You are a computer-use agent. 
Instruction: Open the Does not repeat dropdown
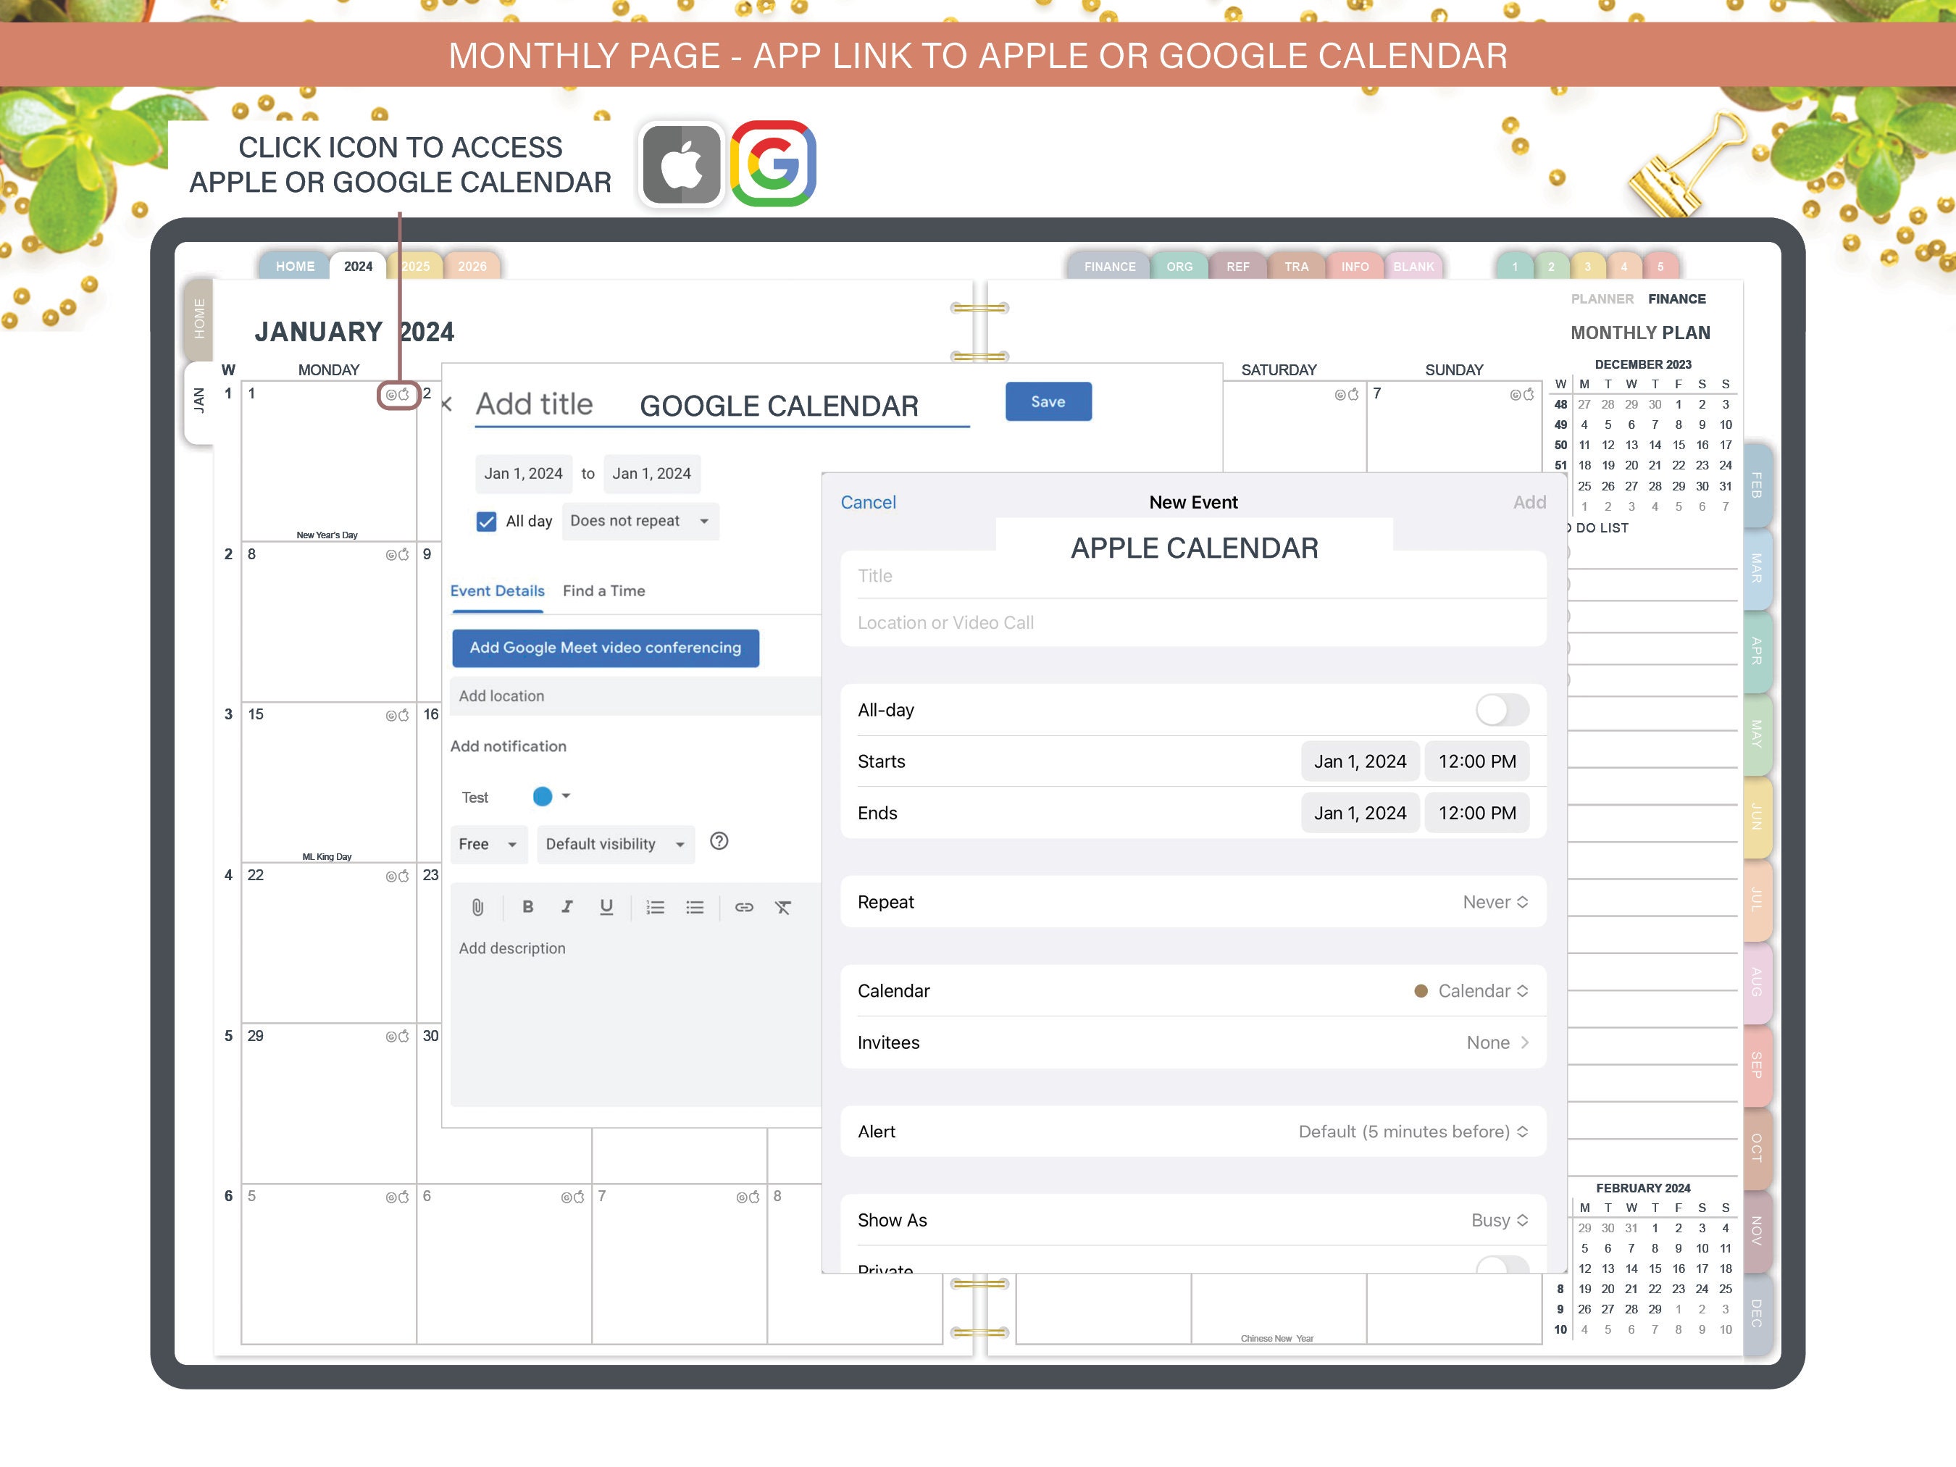coord(640,521)
